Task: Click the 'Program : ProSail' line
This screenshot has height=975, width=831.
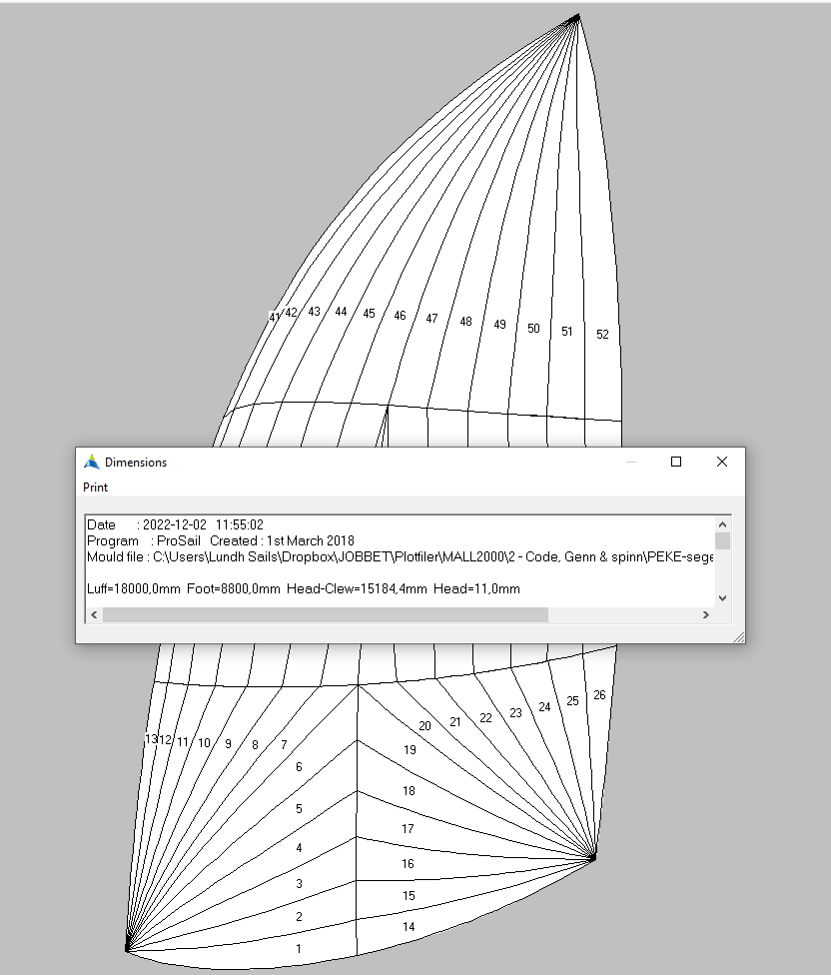Action: pos(221,541)
